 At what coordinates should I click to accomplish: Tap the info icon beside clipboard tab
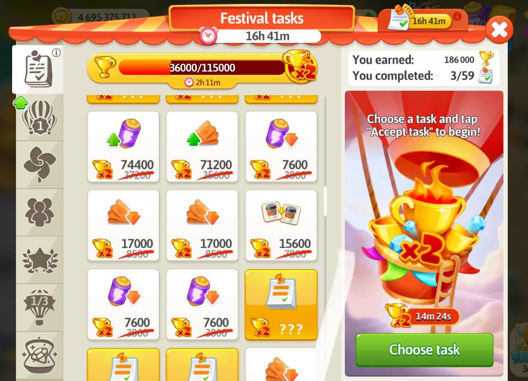click(x=56, y=53)
